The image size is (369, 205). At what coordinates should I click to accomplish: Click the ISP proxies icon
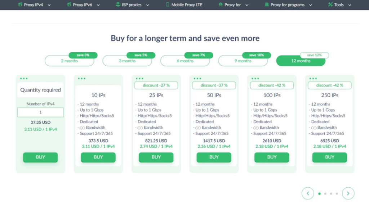[118, 5]
